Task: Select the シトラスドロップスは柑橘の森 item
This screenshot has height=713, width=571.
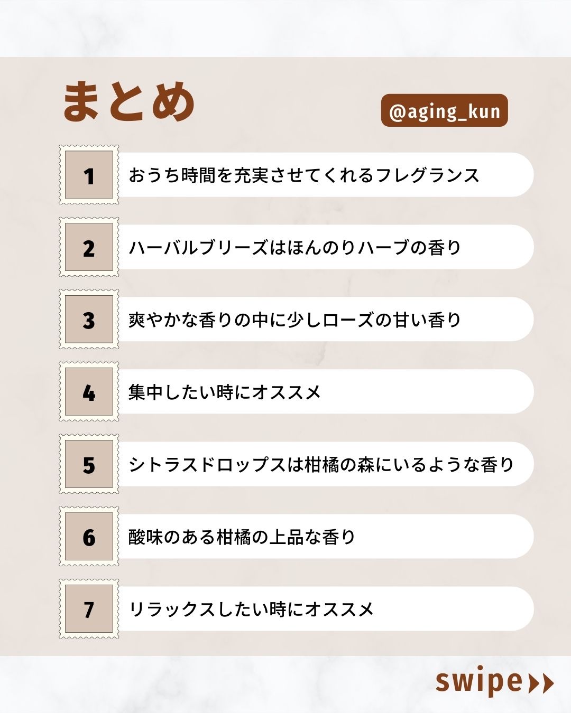Action: coord(321,465)
